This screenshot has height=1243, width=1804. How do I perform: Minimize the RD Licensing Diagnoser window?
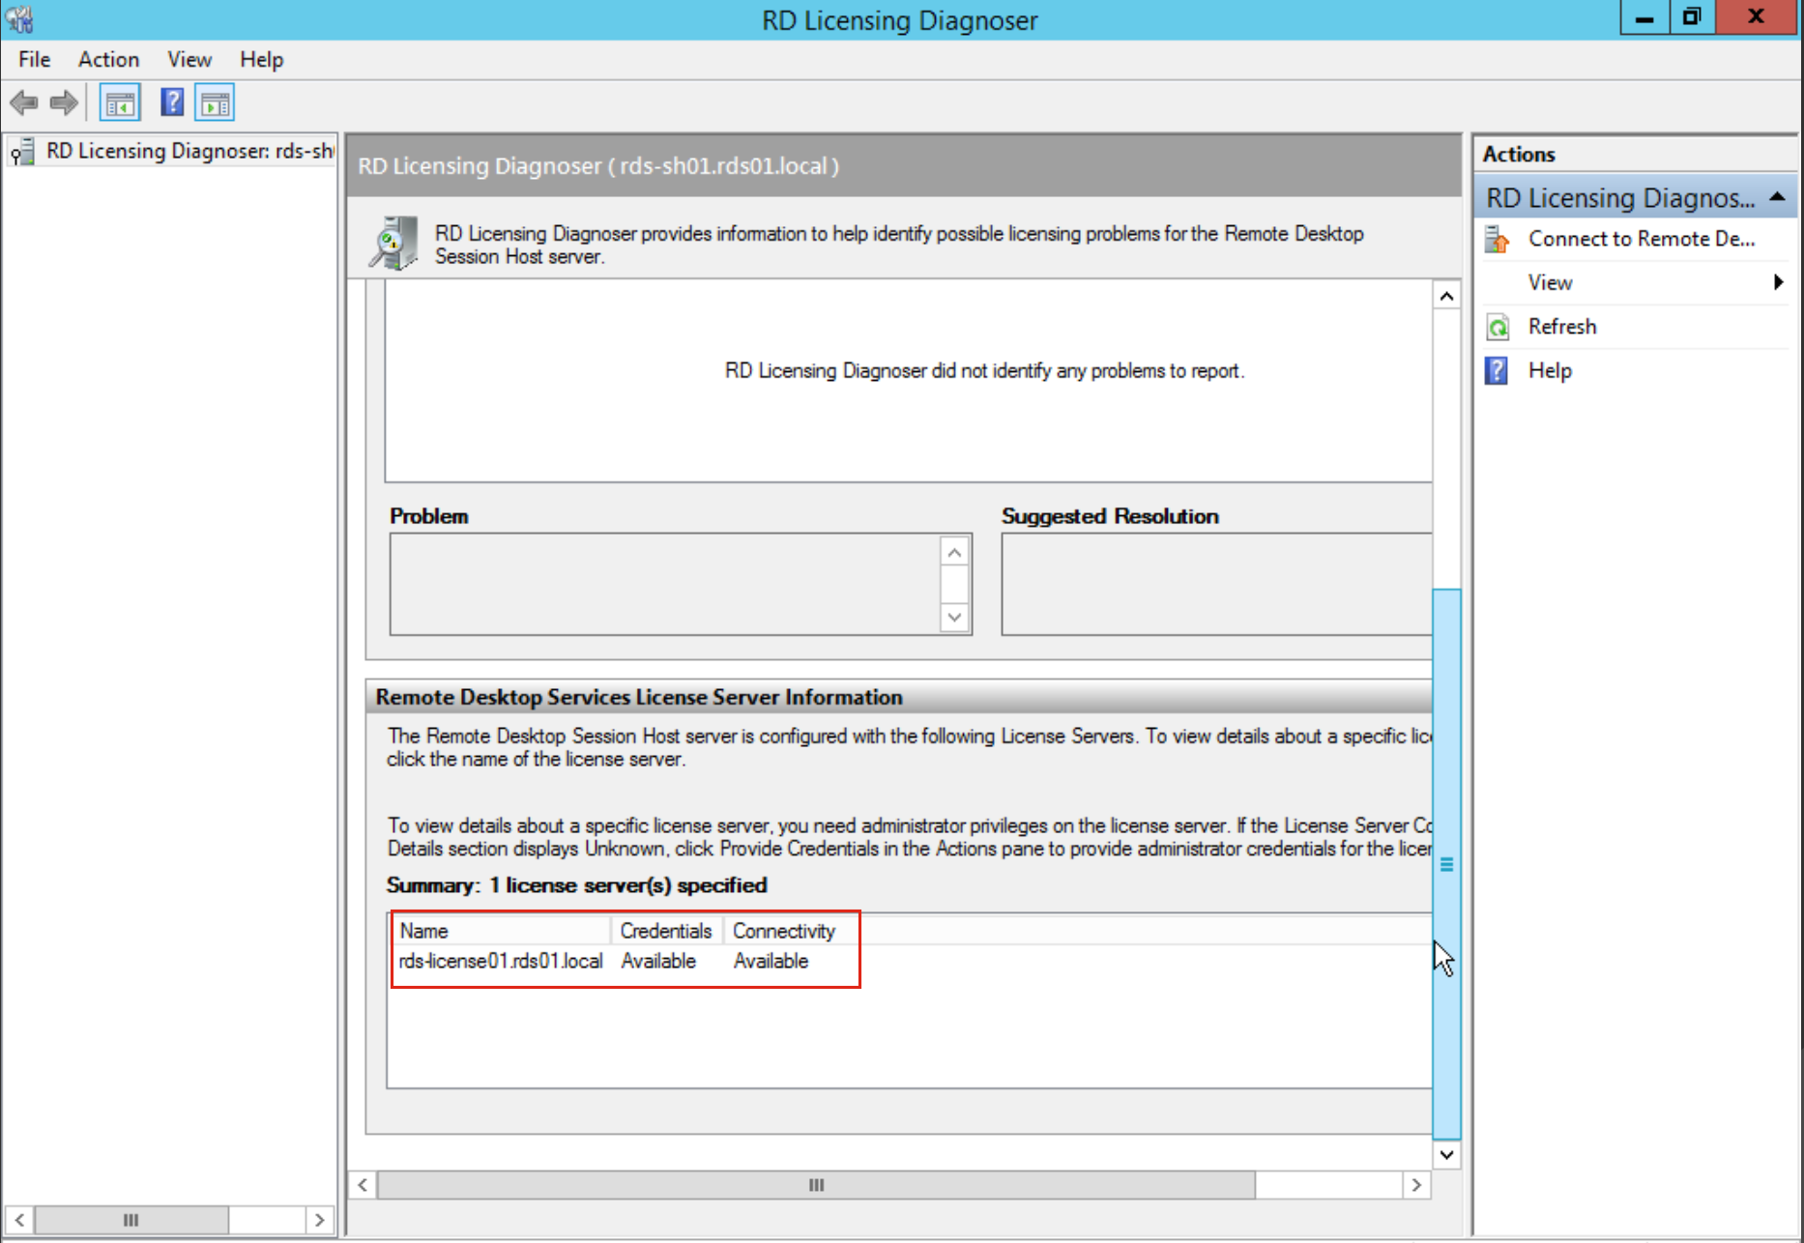pos(1644,17)
